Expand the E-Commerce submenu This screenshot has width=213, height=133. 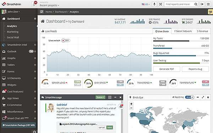(x=35, y=105)
